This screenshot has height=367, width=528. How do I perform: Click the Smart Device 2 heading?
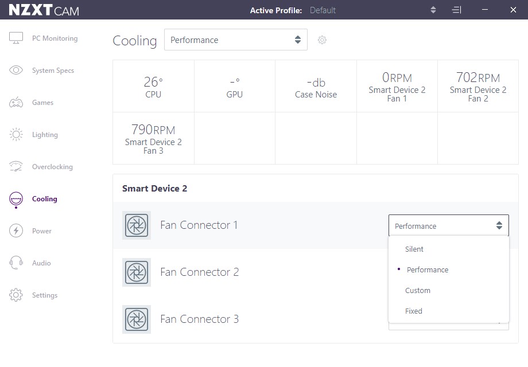point(154,189)
